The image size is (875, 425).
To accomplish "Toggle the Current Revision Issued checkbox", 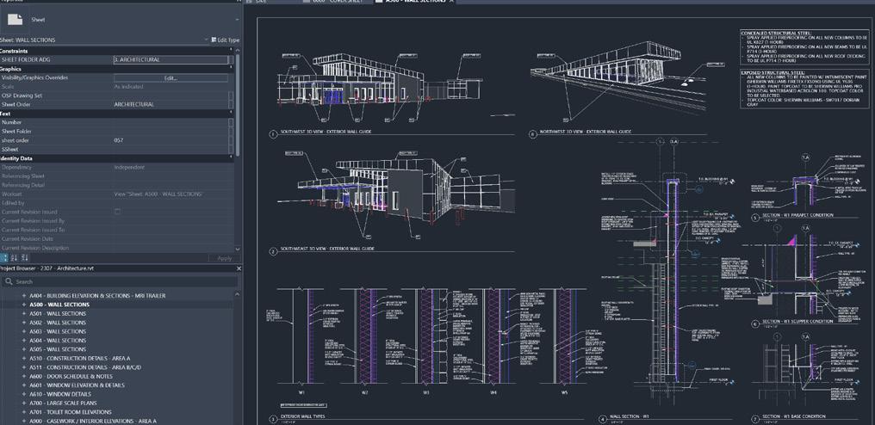I will click(117, 212).
